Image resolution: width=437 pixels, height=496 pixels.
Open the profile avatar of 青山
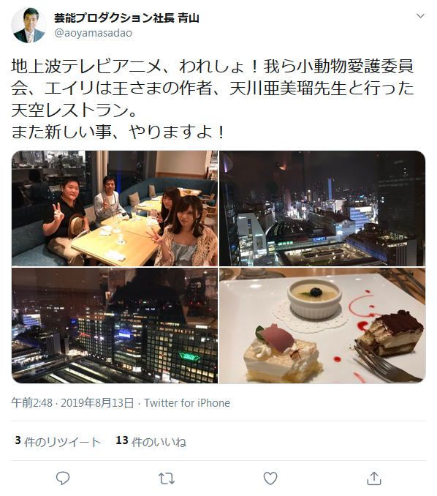[x=28, y=26]
